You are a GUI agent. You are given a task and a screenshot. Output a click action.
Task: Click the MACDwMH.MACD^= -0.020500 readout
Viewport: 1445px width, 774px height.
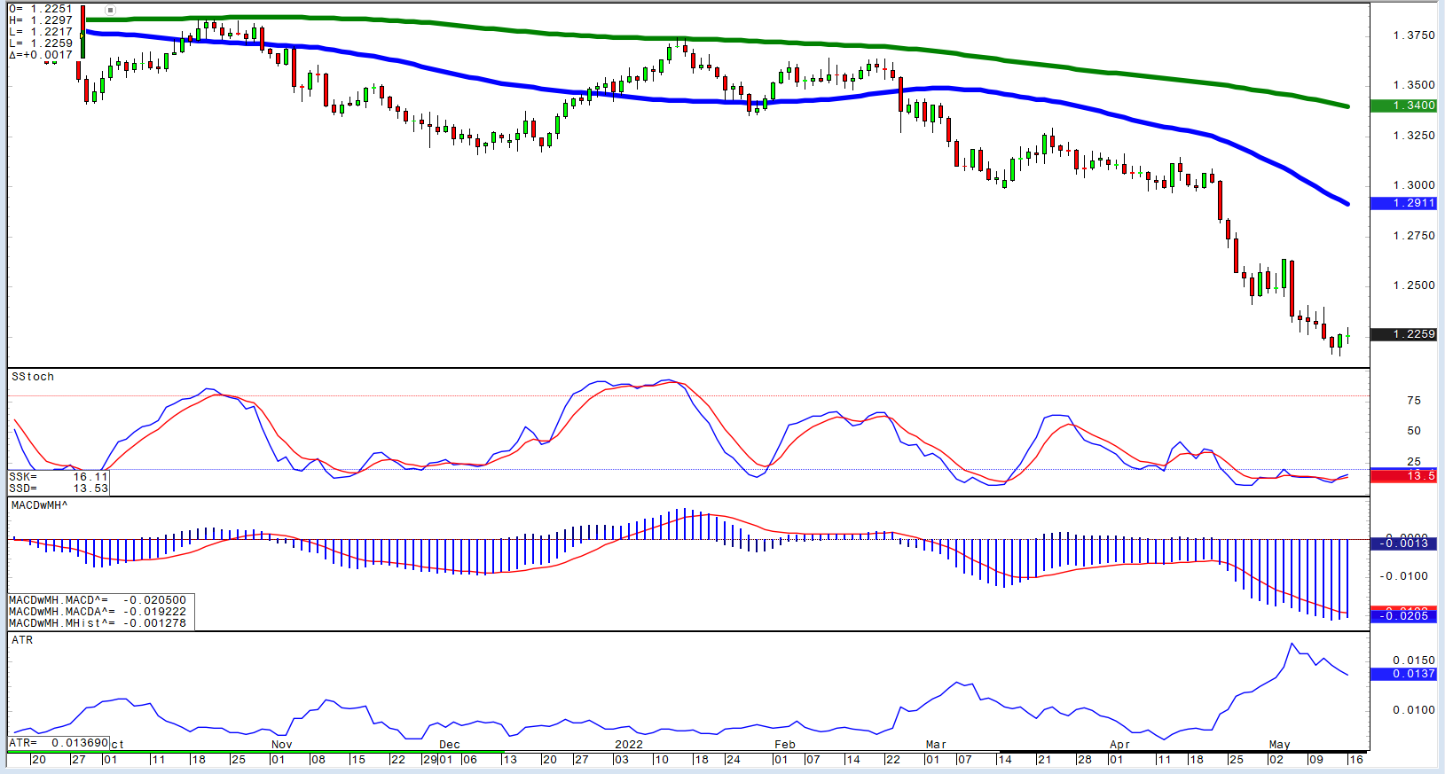98,600
